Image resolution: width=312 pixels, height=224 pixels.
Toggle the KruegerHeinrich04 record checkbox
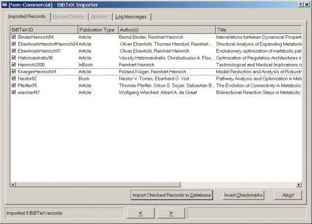pyautogui.click(x=14, y=71)
